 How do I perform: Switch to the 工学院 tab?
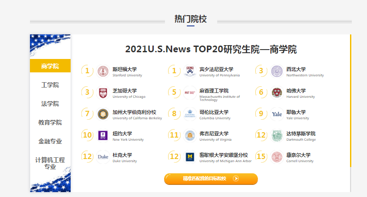[x=50, y=85]
